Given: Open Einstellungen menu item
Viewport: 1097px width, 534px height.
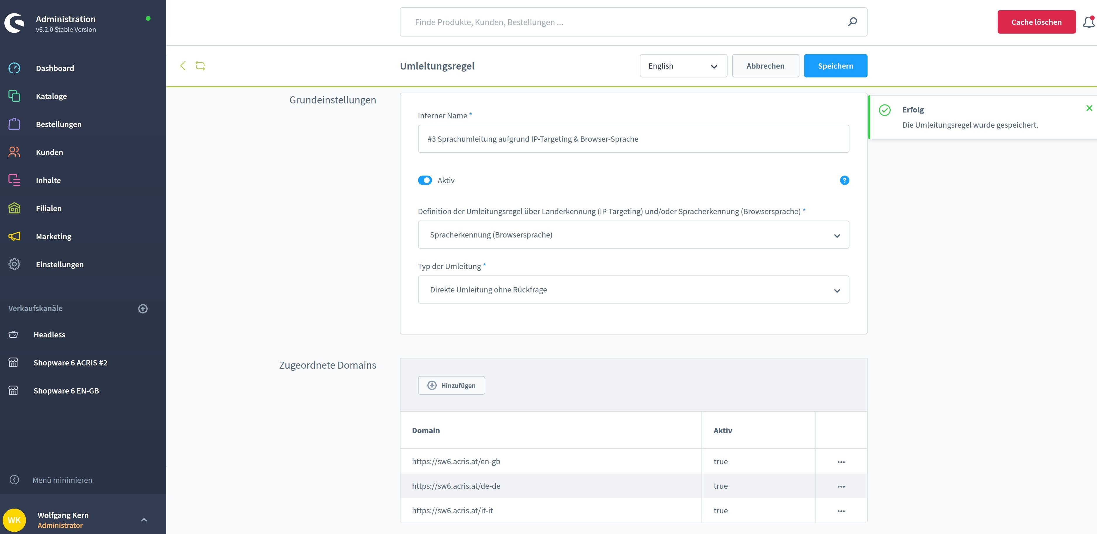Looking at the screenshot, I should tap(60, 265).
